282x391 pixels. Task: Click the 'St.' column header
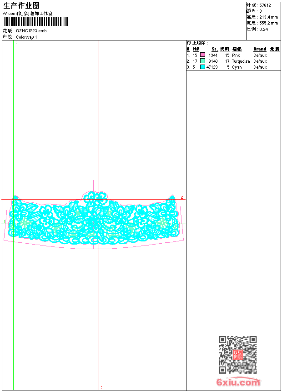[x=215, y=49]
